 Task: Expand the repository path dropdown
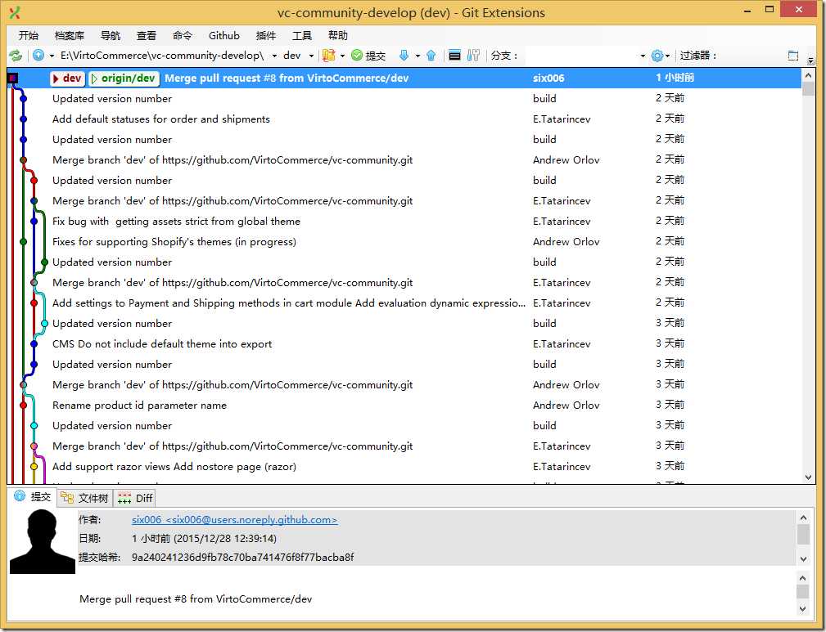[x=274, y=56]
